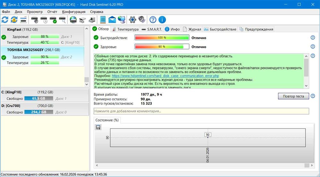
Task: Click the chart scroll-left arrow
Action: pos(97,165)
